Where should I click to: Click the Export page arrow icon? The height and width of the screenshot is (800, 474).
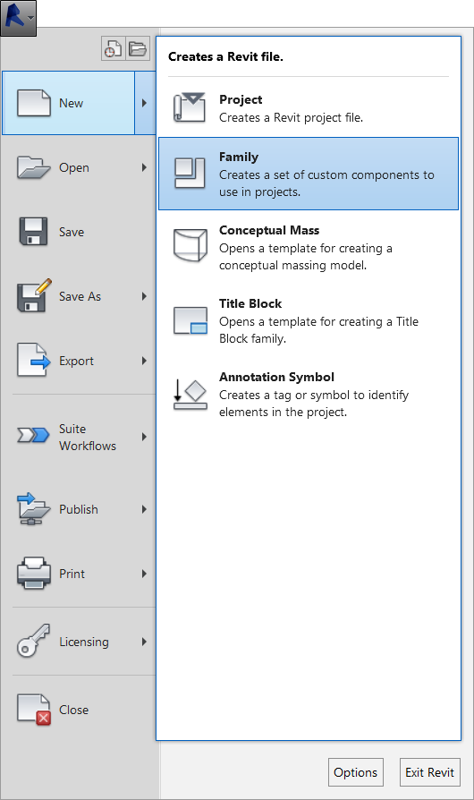(34, 361)
